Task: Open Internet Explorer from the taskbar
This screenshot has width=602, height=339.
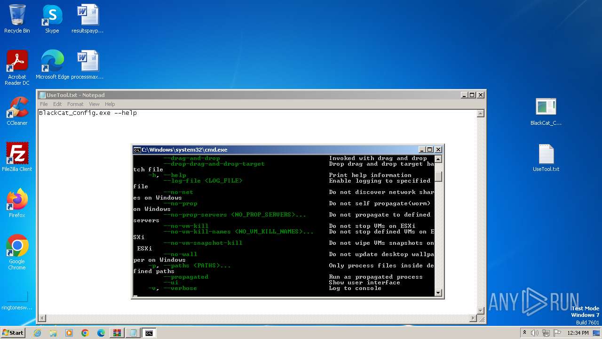Action: pos(38,333)
